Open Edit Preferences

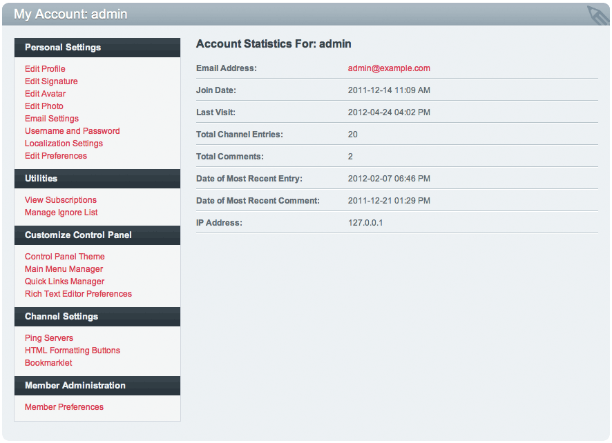click(x=55, y=155)
